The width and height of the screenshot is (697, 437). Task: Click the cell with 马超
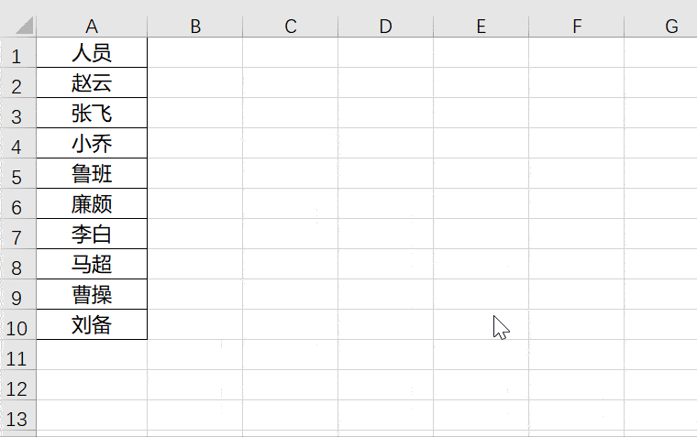pyautogui.click(x=92, y=265)
